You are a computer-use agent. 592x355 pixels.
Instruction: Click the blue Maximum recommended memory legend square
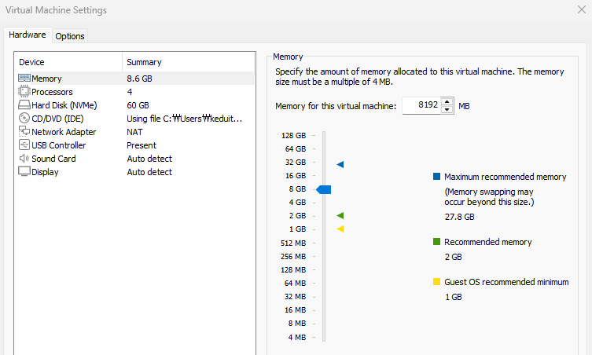437,177
